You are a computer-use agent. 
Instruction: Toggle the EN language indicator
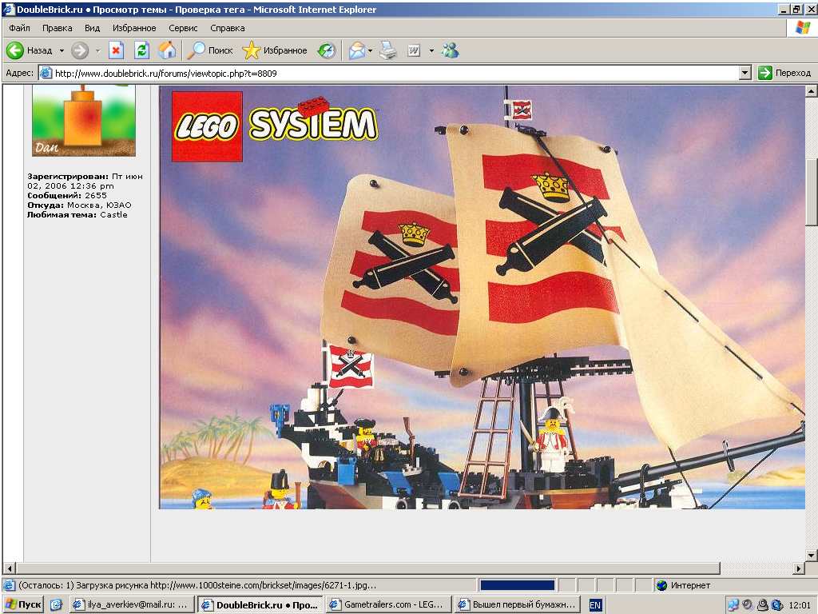coord(594,605)
